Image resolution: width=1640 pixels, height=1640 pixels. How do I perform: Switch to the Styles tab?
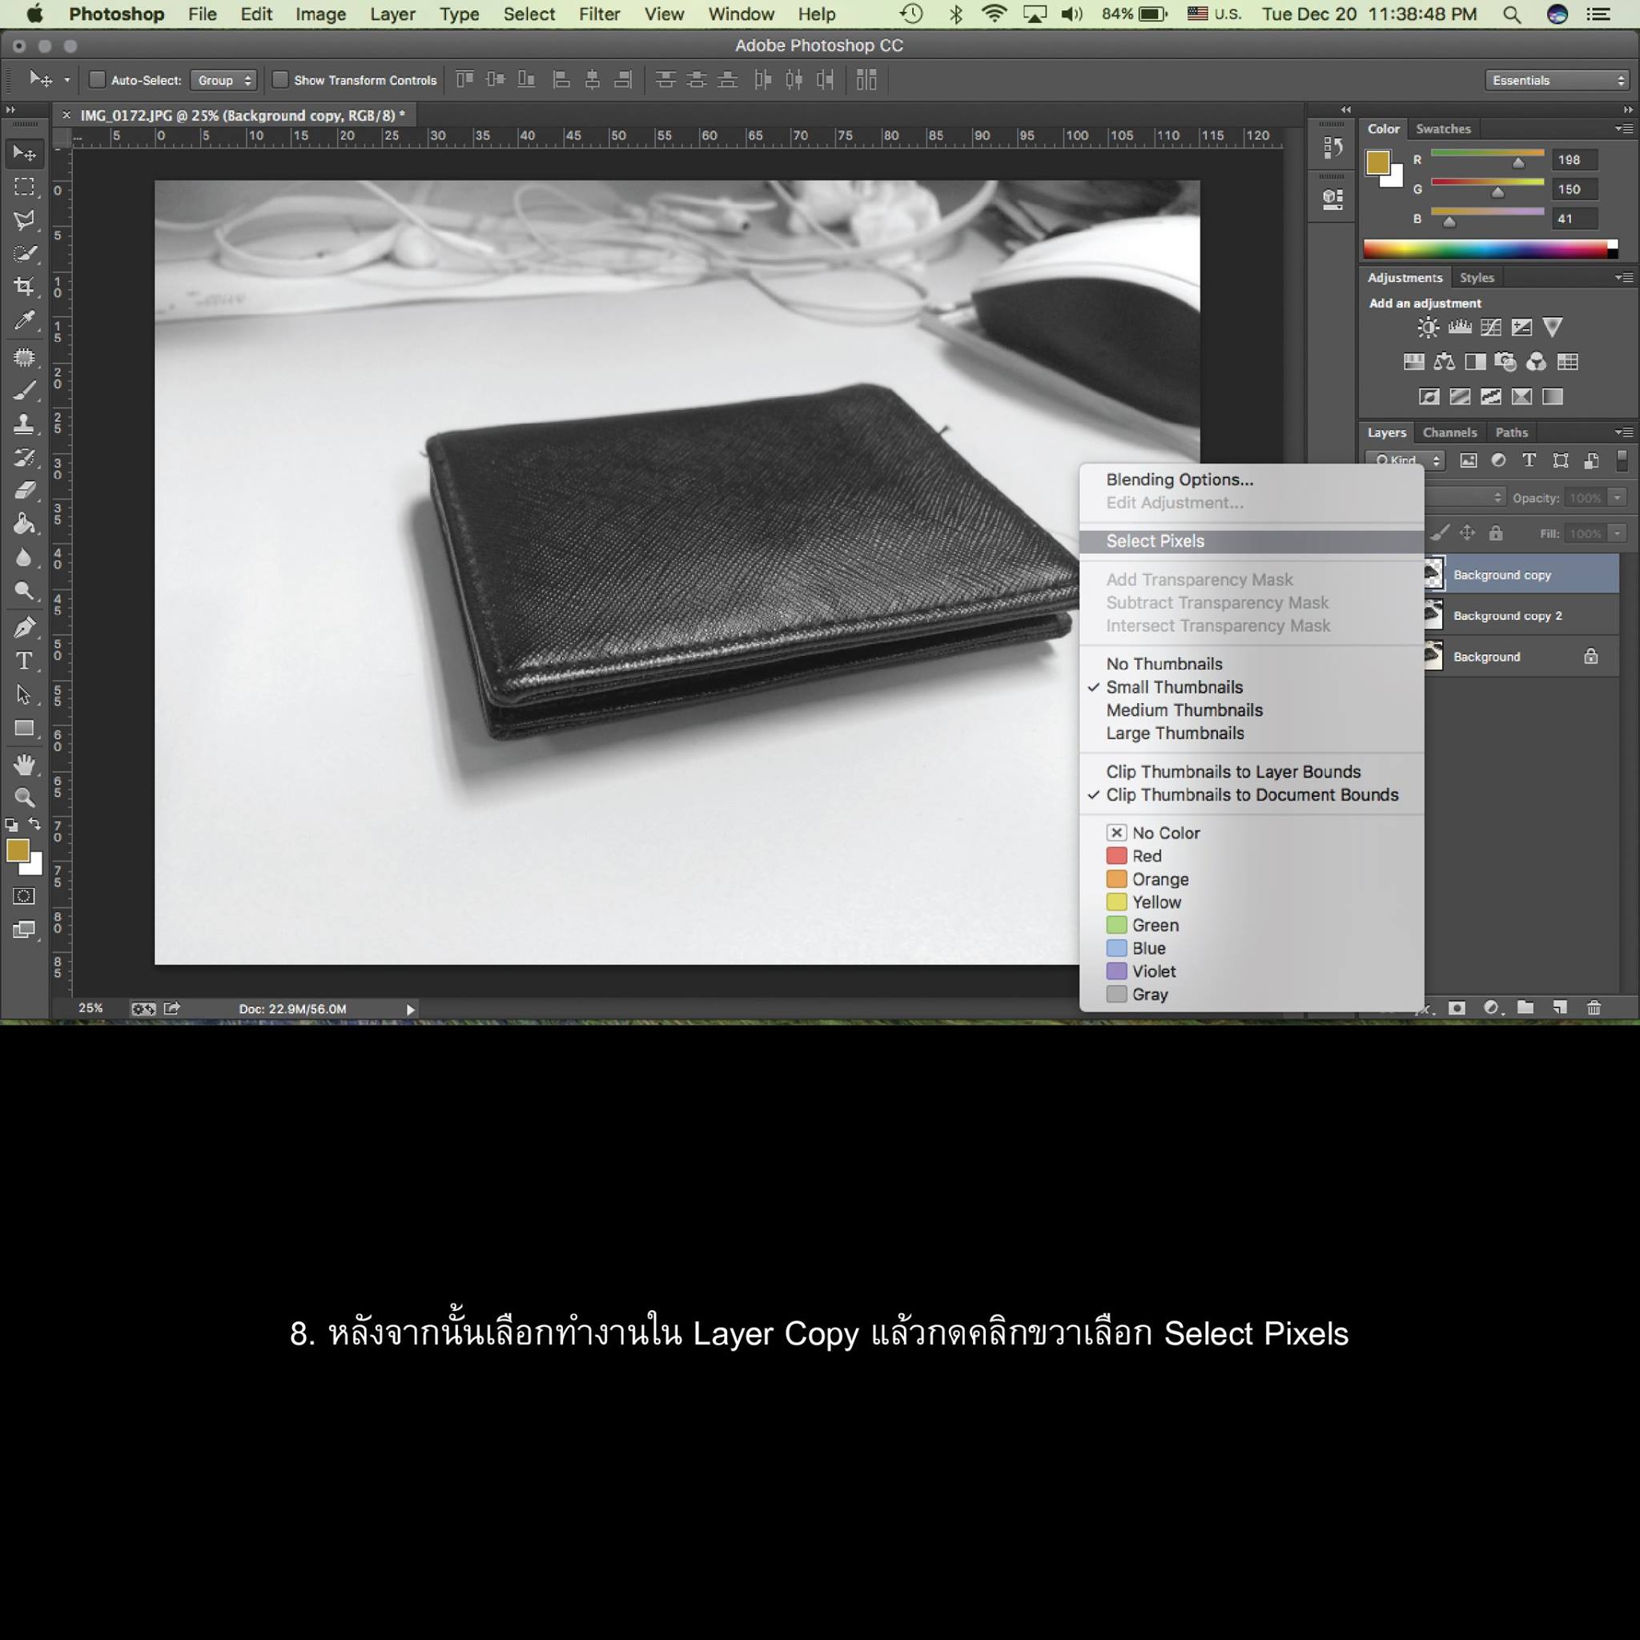(x=1477, y=278)
